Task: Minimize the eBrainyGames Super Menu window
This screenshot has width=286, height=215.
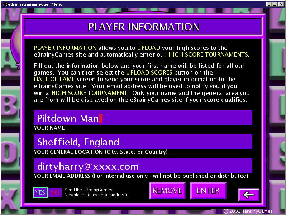Action: tap(269, 4)
